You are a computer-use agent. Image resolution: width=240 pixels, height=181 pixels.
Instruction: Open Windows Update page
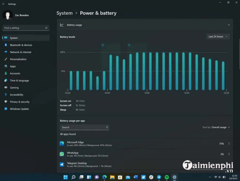(19, 109)
